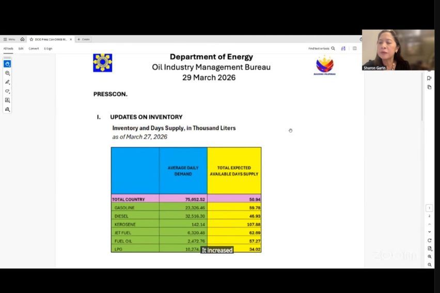This screenshot has height=293, width=440.
Task: Choose the zoom marquee tool in sidebar
Action: coord(7,73)
